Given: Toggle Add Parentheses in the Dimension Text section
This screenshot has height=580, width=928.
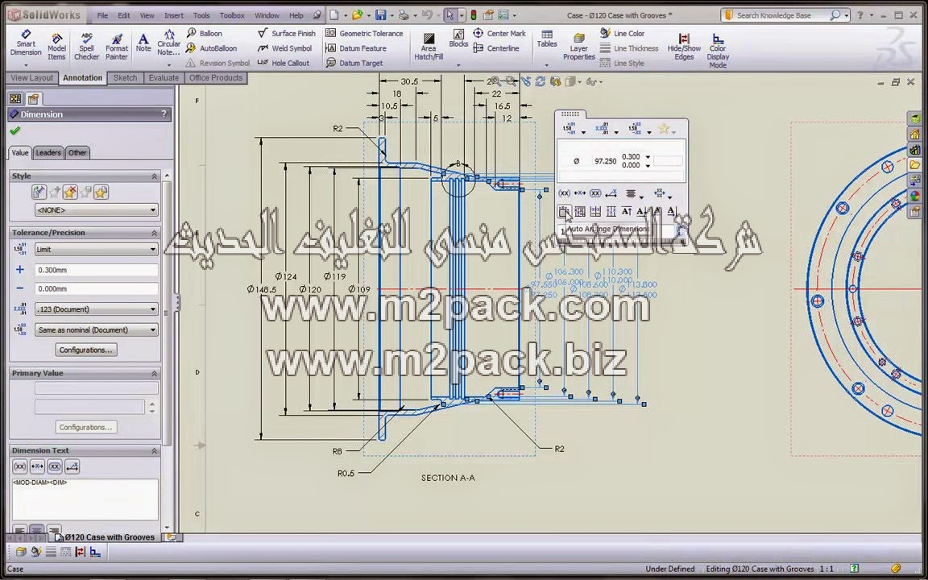Looking at the screenshot, I should point(19,466).
